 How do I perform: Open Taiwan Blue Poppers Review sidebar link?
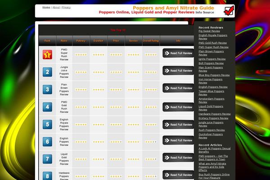211,93
